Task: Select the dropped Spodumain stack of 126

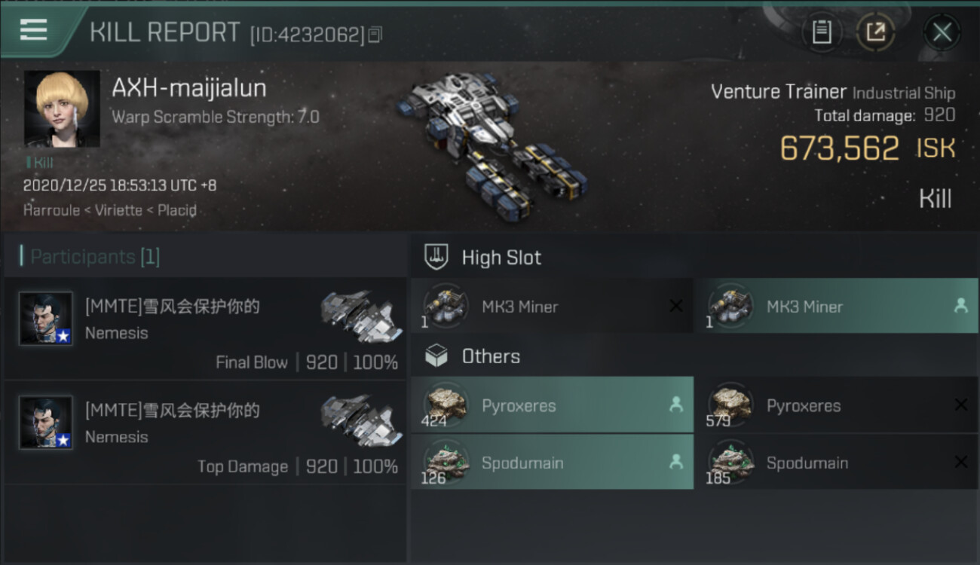Action: (552, 463)
